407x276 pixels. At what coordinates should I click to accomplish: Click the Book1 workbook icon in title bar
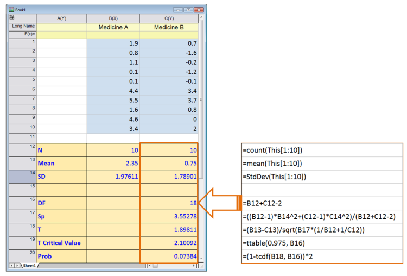[11, 10]
